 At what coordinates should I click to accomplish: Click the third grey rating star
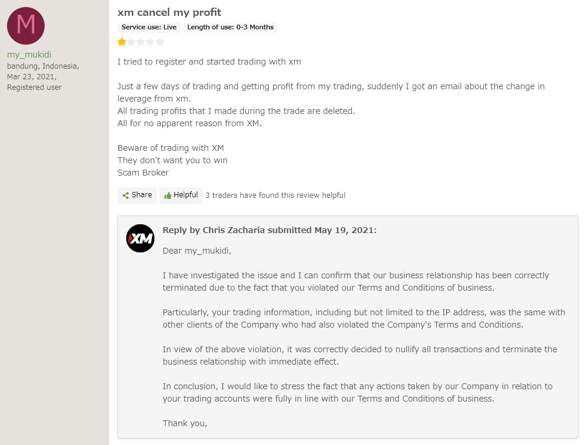[141, 42]
